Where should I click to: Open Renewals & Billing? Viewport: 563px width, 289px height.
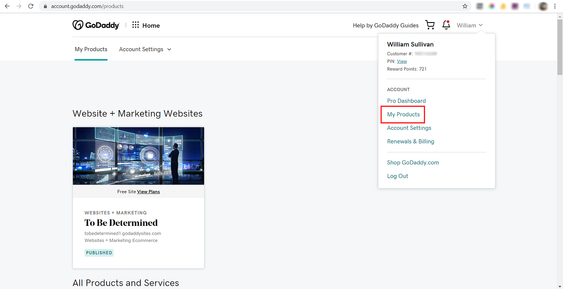411,141
